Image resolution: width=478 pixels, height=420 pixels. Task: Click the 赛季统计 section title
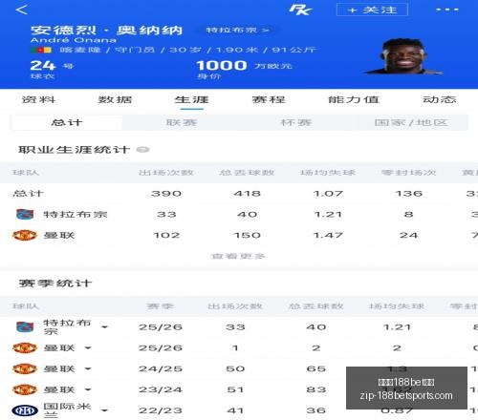pyautogui.click(x=55, y=283)
